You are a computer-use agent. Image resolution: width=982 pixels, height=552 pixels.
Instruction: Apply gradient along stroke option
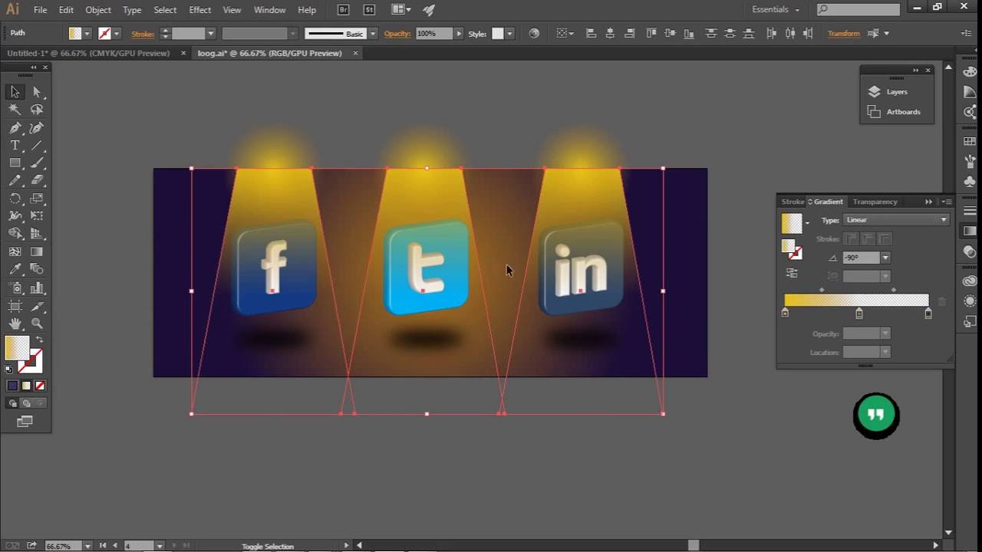coord(868,239)
